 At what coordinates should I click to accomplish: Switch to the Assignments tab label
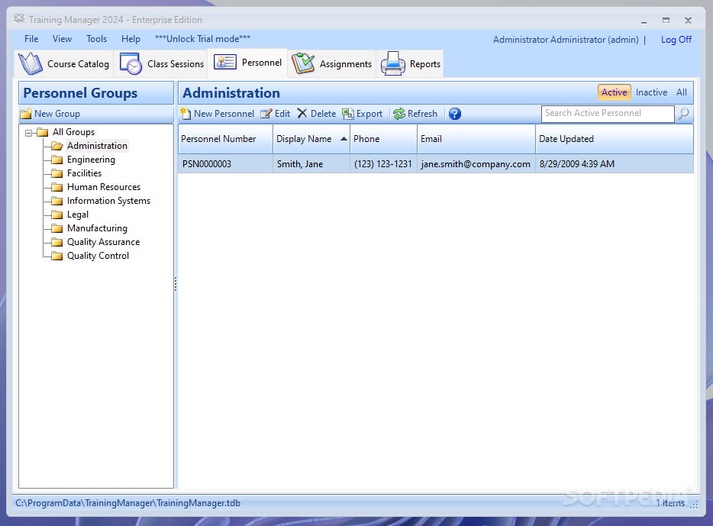[346, 64]
